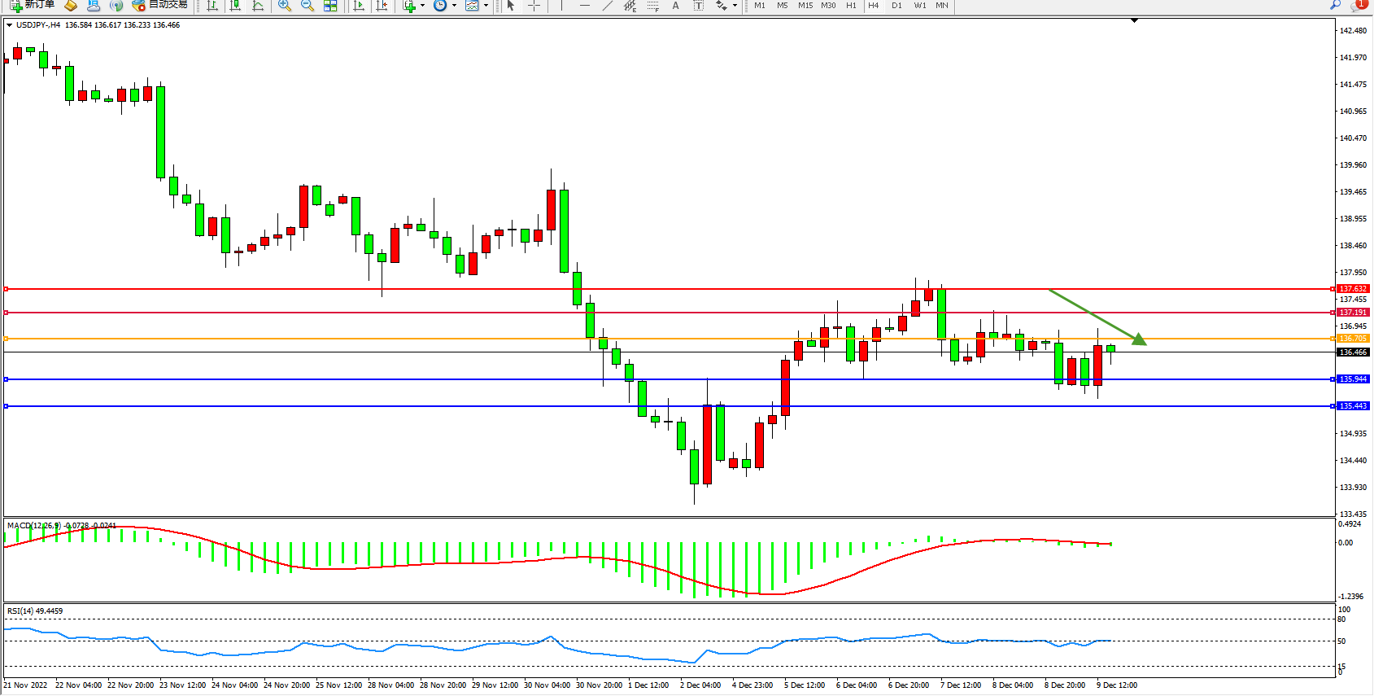Open the search magnifier at top right
This screenshot has width=1374, height=696.
click(1335, 5)
